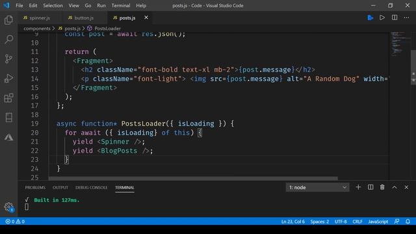
Task: Split the terminal panel
Action: point(370,187)
